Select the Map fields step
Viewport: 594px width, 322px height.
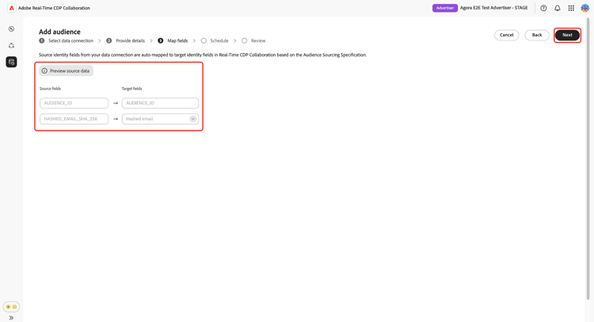[x=173, y=40]
